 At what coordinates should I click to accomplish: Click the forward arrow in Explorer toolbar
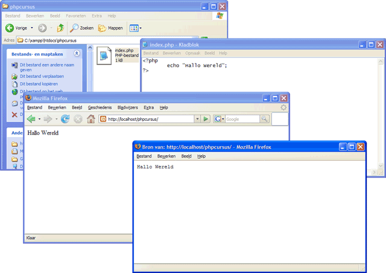pyautogui.click(x=42, y=28)
